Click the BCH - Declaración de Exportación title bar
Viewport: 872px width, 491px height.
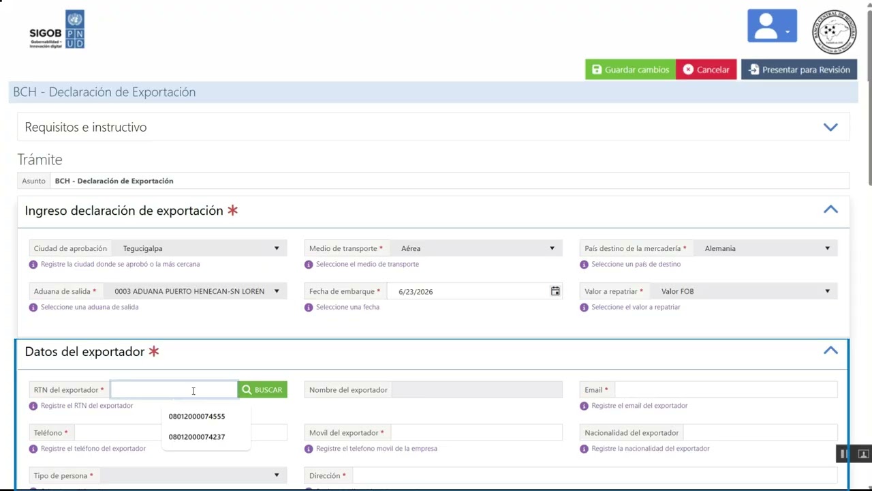433,92
